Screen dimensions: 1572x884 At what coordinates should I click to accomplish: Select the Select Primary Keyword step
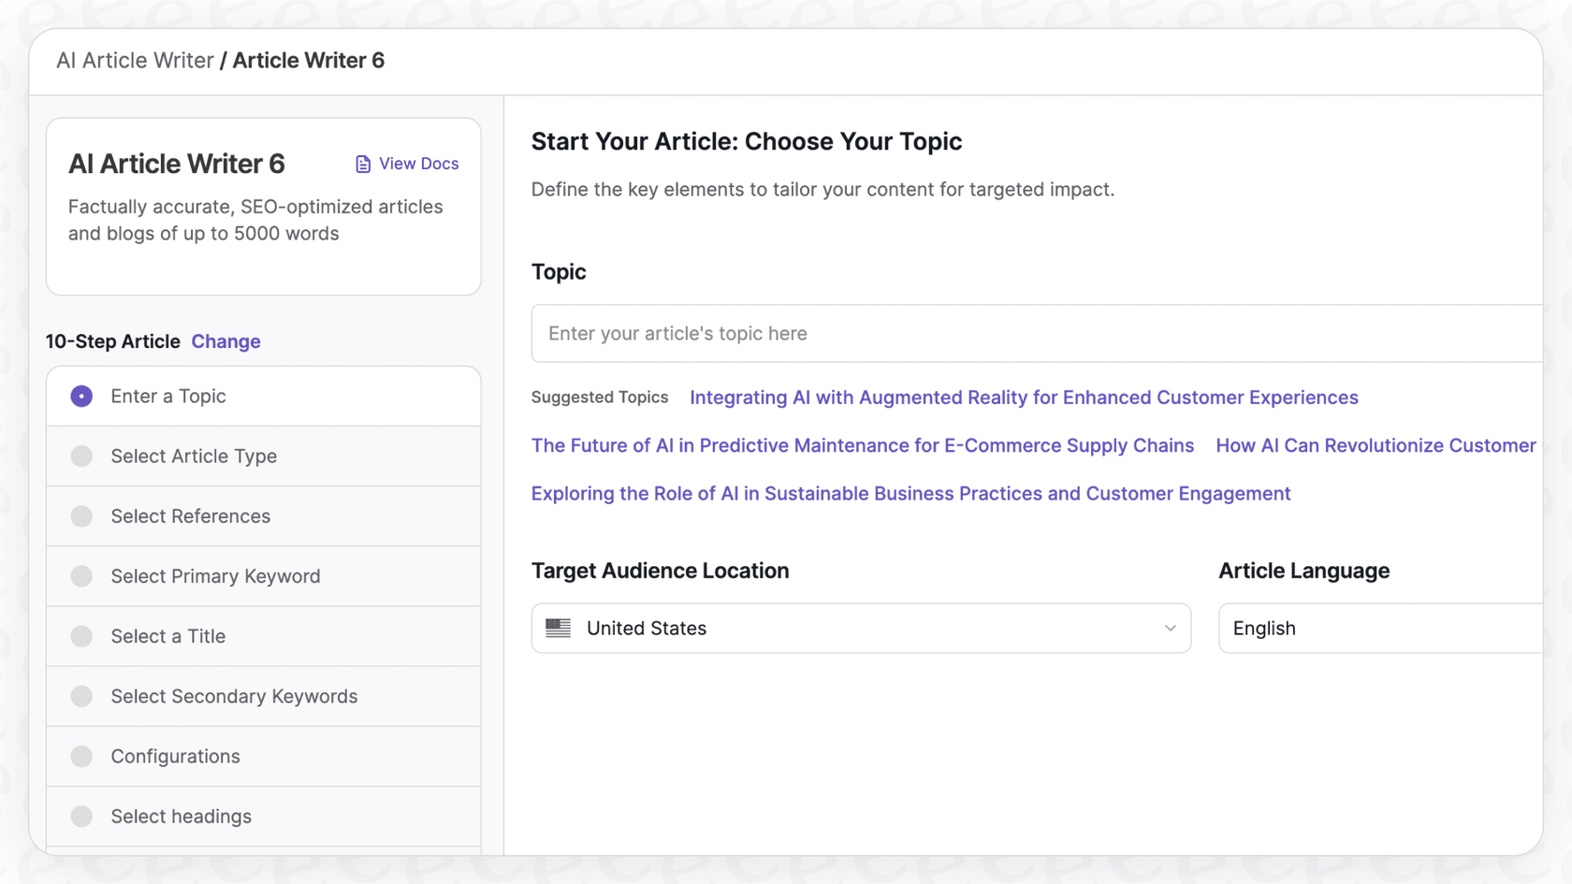81,575
